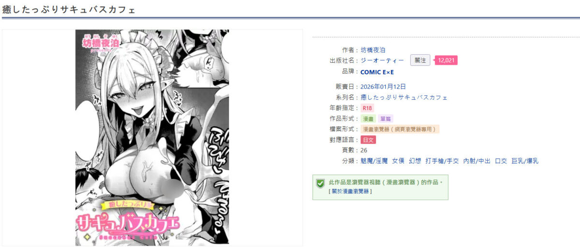580x247 pixels.
Task: Click the green shield checkmark icon
Action: (320, 183)
